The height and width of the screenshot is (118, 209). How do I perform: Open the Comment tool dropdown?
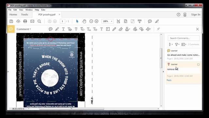point(24,29)
